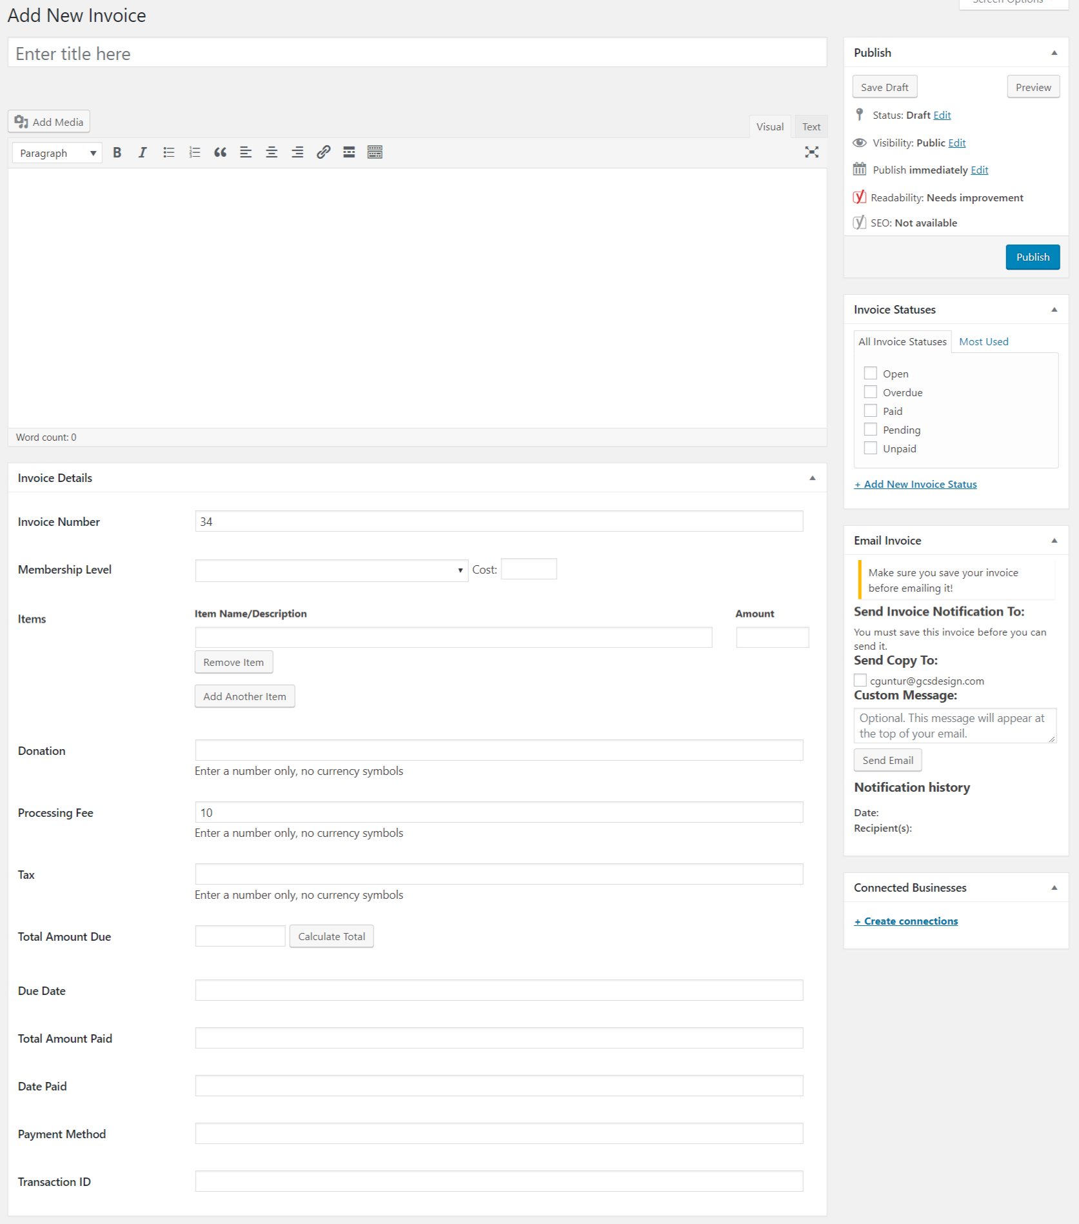Click Add New Invoice Status link
Viewport: 1079px width, 1224px height.
(915, 484)
